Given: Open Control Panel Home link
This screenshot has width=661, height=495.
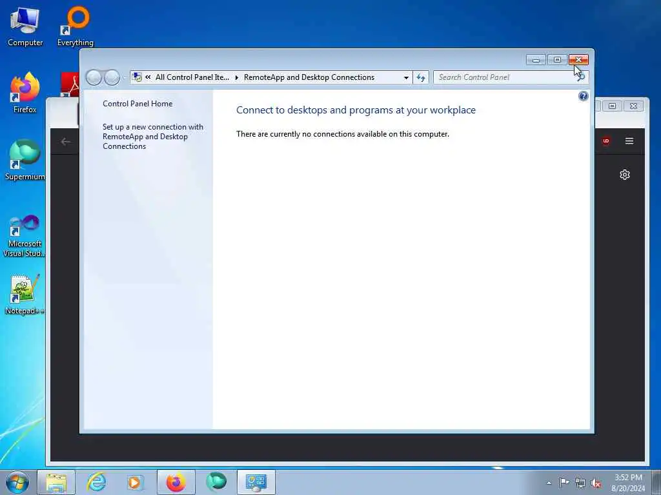Looking at the screenshot, I should point(137,104).
